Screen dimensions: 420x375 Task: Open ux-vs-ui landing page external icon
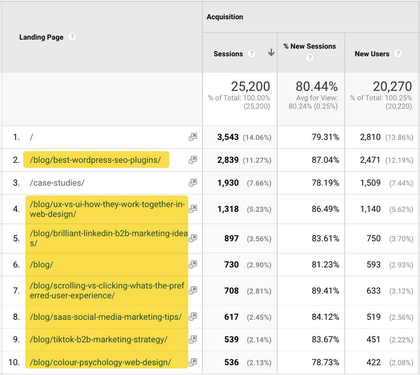pos(193,209)
